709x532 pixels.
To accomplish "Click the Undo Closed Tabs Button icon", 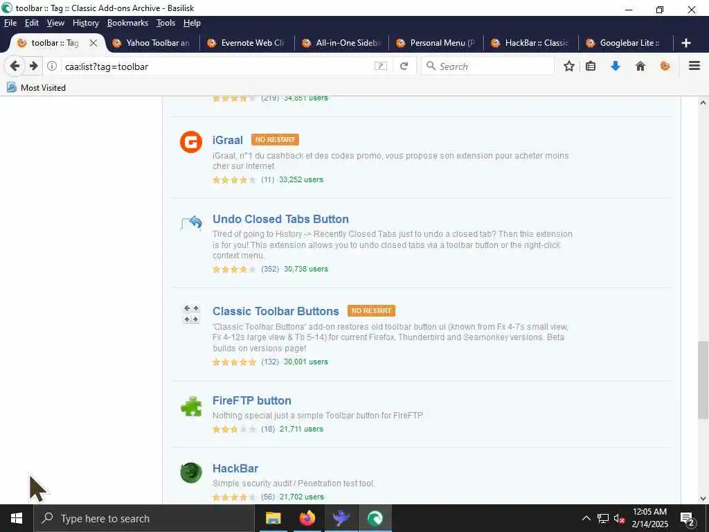I will [191, 223].
